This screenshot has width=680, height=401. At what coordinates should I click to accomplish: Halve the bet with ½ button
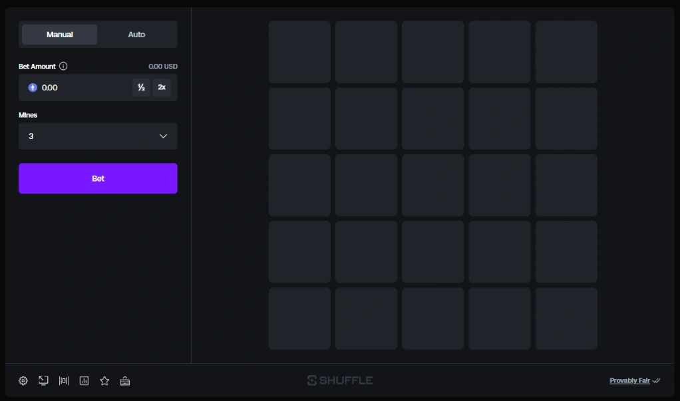tap(141, 88)
